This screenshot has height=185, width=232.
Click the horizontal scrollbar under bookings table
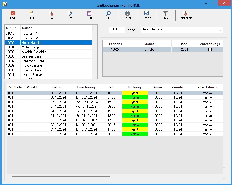(61, 177)
